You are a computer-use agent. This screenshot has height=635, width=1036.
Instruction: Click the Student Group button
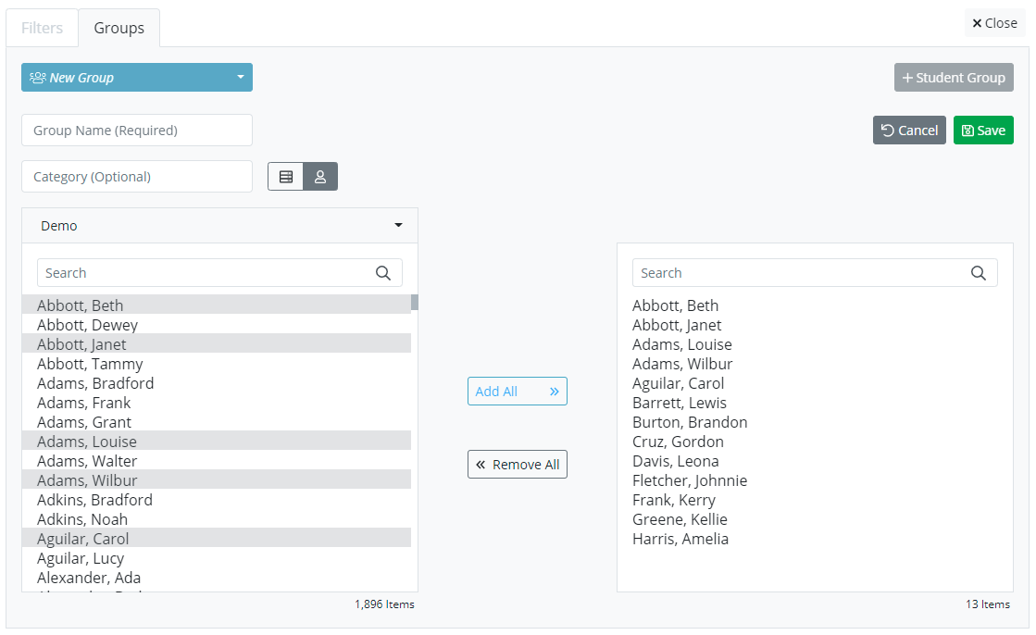click(954, 78)
